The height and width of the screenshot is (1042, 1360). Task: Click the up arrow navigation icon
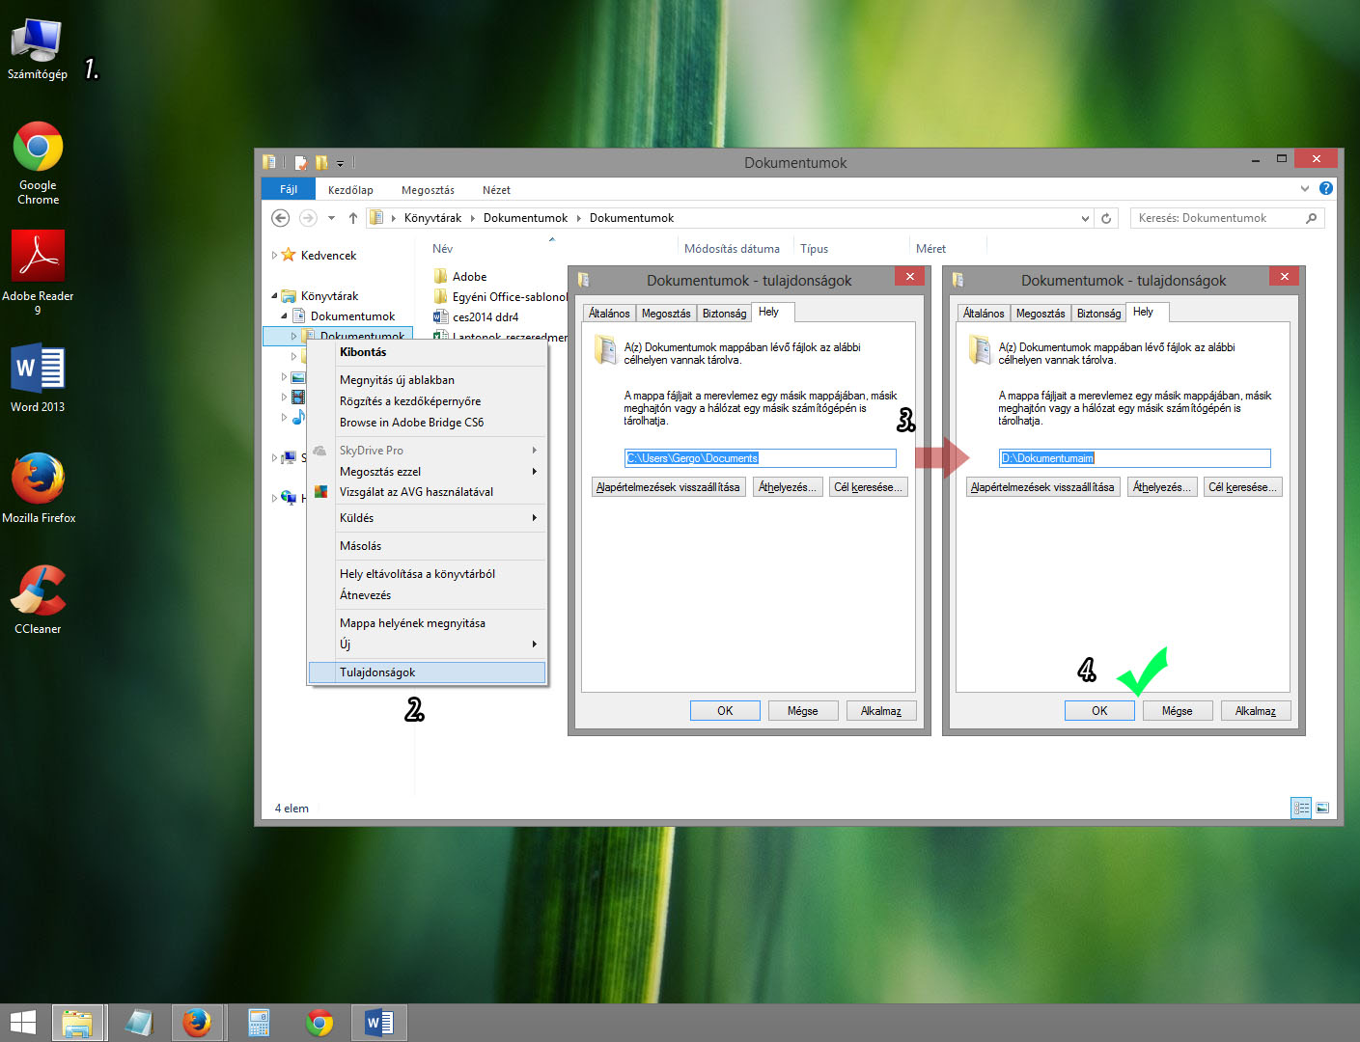353,218
